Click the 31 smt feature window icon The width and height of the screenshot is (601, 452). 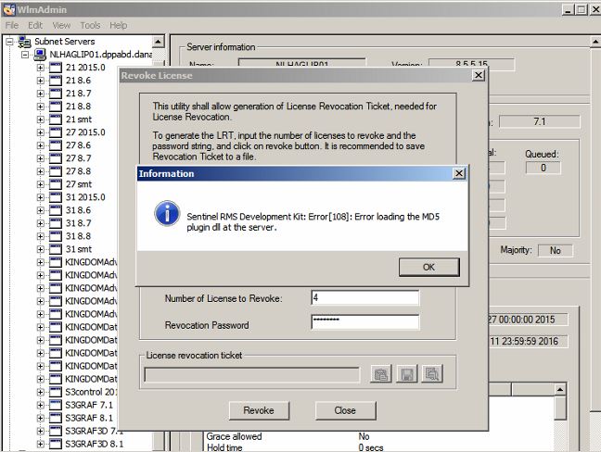point(56,249)
